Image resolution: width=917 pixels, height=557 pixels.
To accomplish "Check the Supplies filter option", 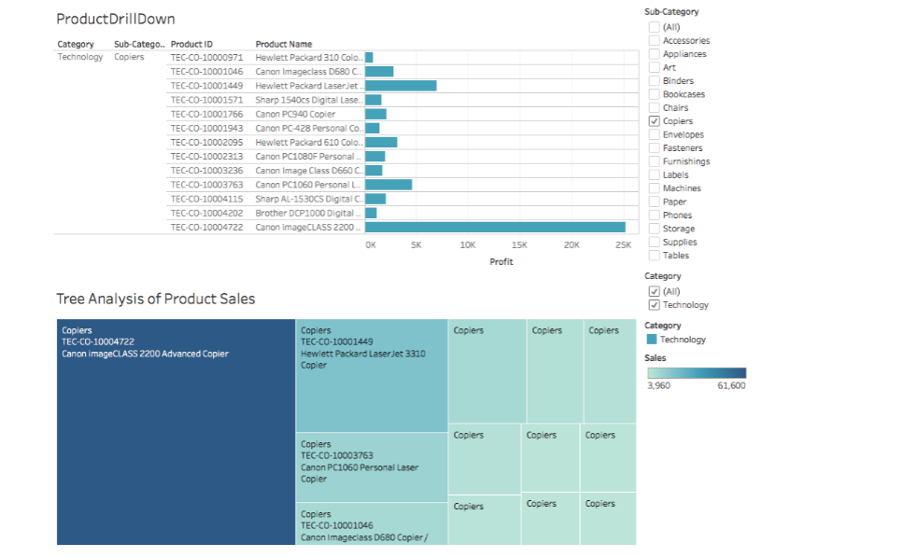I will (x=654, y=242).
